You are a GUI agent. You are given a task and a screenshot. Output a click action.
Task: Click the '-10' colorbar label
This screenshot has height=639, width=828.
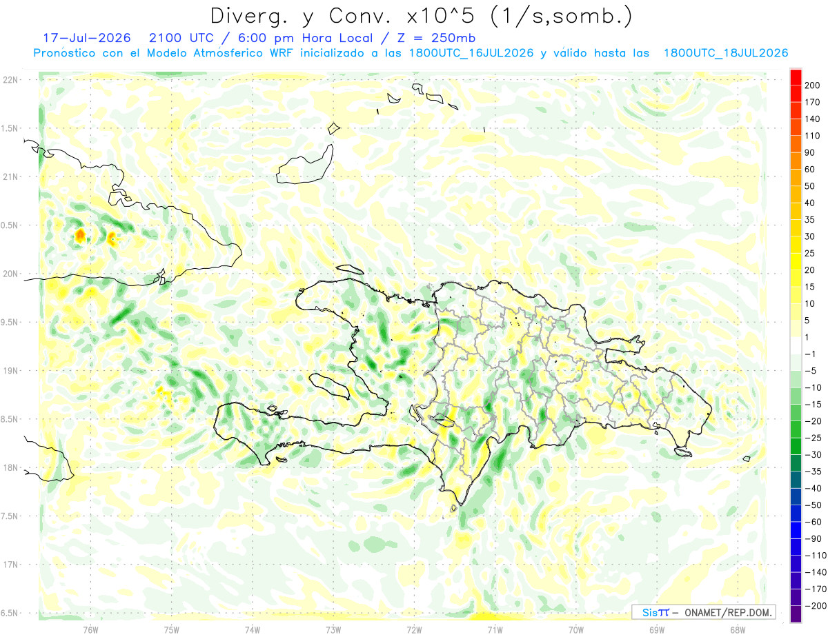814,387
